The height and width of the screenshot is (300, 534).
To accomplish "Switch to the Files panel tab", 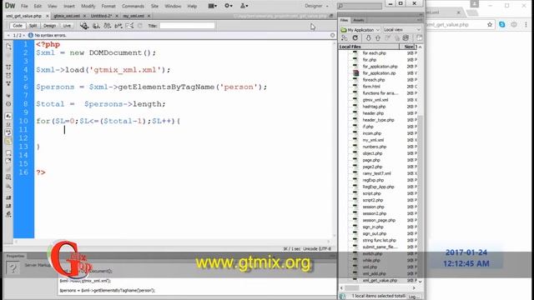I will [x=345, y=20].
